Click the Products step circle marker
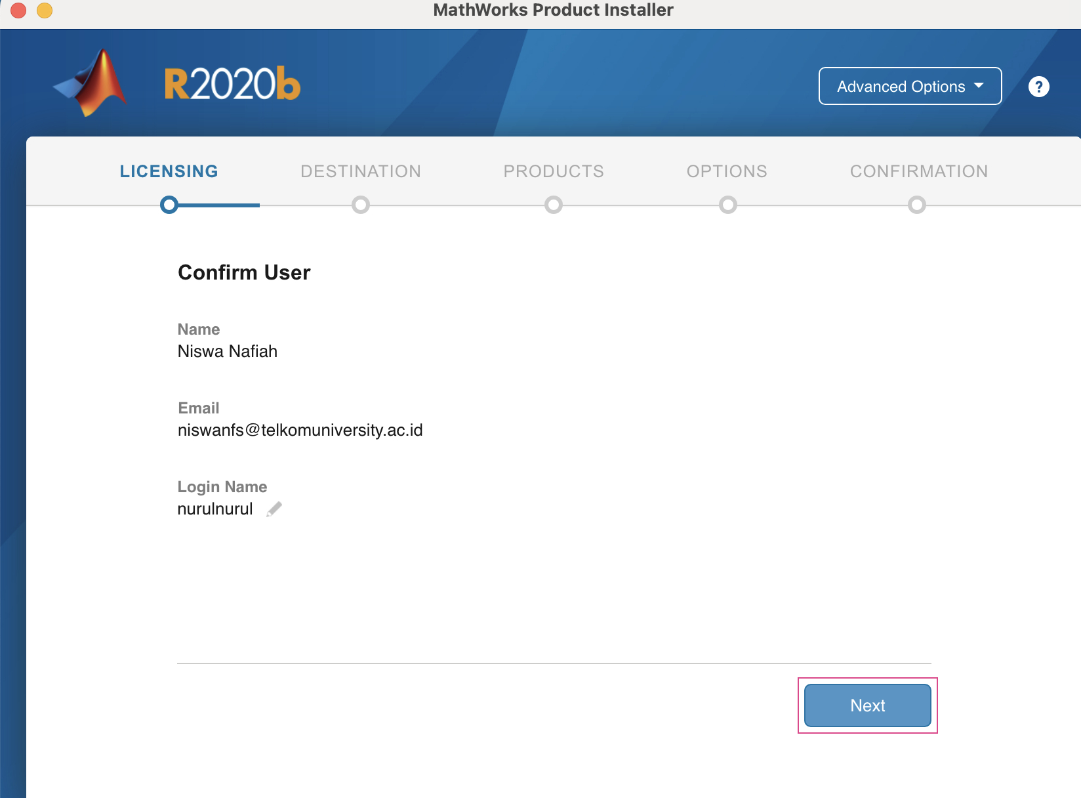The height and width of the screenshot is (798, 1081). (554, 205)
